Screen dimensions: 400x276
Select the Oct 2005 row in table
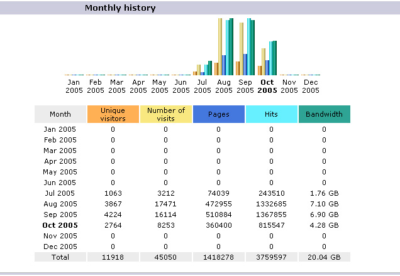pyautogui.click(x=60, y=225)
